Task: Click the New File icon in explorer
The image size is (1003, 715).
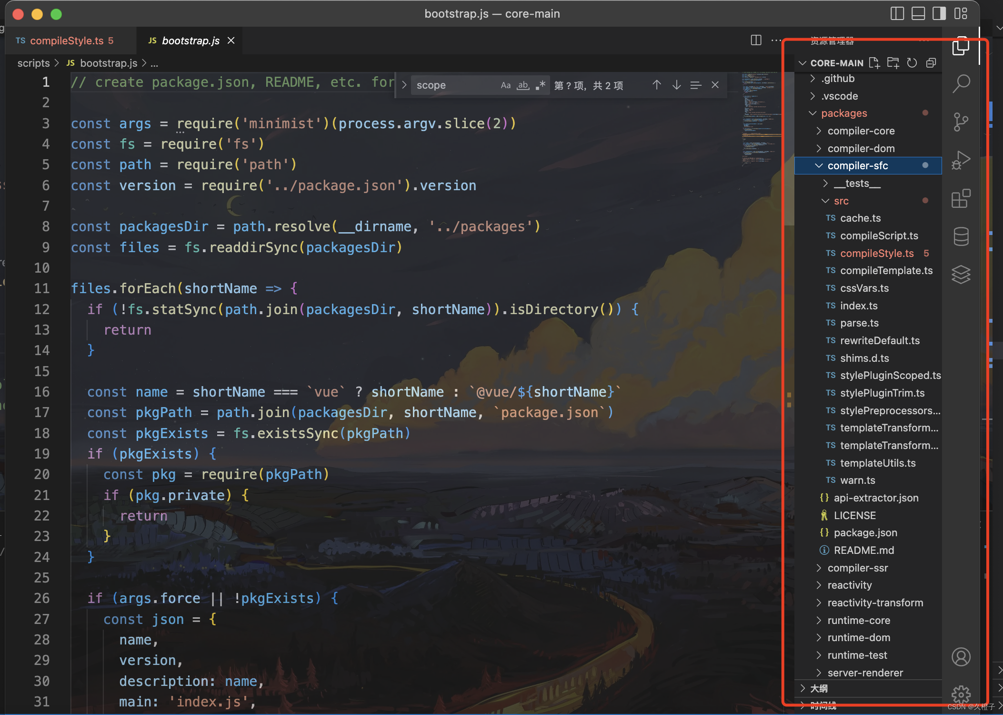Action: point(874,63)
